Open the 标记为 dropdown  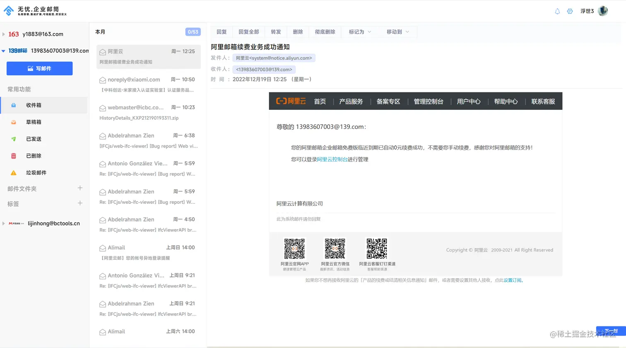pos(360,32)
